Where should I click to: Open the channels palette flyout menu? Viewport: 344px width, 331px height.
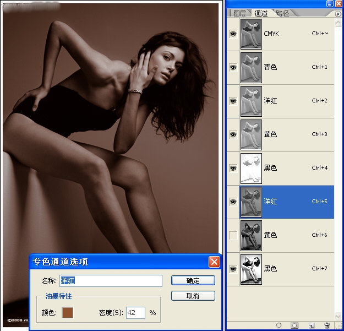[338, 13]
